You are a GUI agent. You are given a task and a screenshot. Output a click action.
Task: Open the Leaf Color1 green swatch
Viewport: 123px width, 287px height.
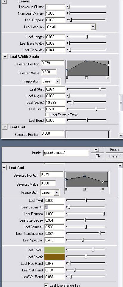(x=55, y=250)
